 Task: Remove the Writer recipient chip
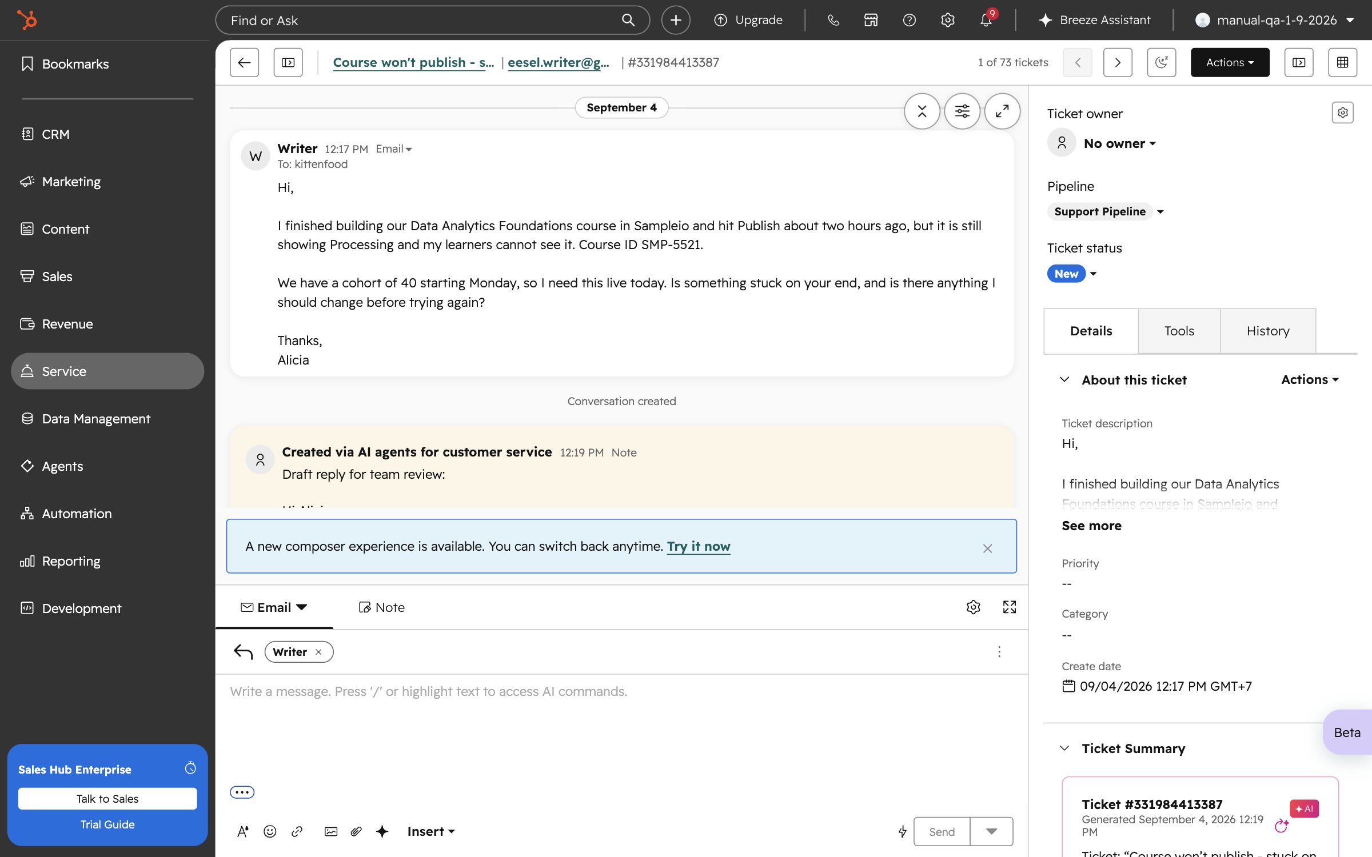tap(318, 652)
